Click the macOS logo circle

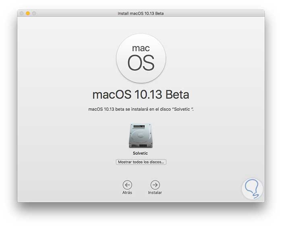click(x=141, y=58)
